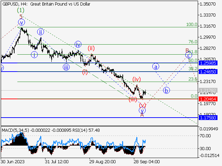Click the 1.29970 price axis value

pyautogui.click(x=207, y=37)
